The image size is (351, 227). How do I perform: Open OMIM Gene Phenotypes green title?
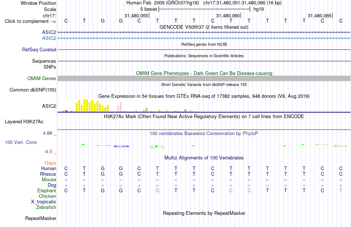tap(204, 73)
